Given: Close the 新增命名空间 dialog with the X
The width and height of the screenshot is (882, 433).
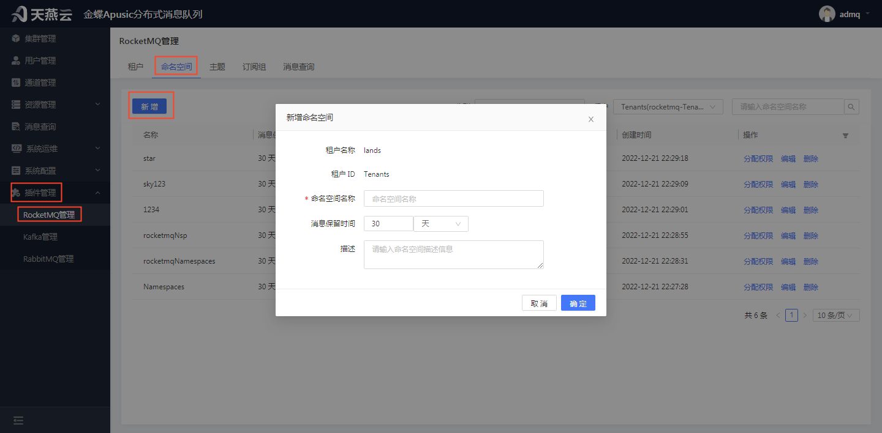Looking at the screenshot, I should tap(591, 119).
